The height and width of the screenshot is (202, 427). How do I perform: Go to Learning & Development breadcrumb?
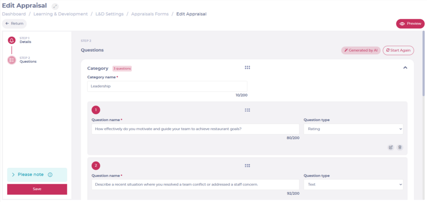point(60,14)
